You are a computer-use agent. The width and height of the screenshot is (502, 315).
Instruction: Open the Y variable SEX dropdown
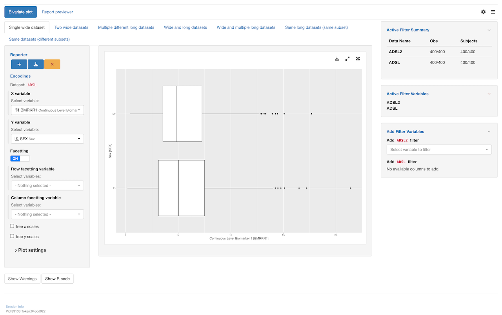[47, 139]
